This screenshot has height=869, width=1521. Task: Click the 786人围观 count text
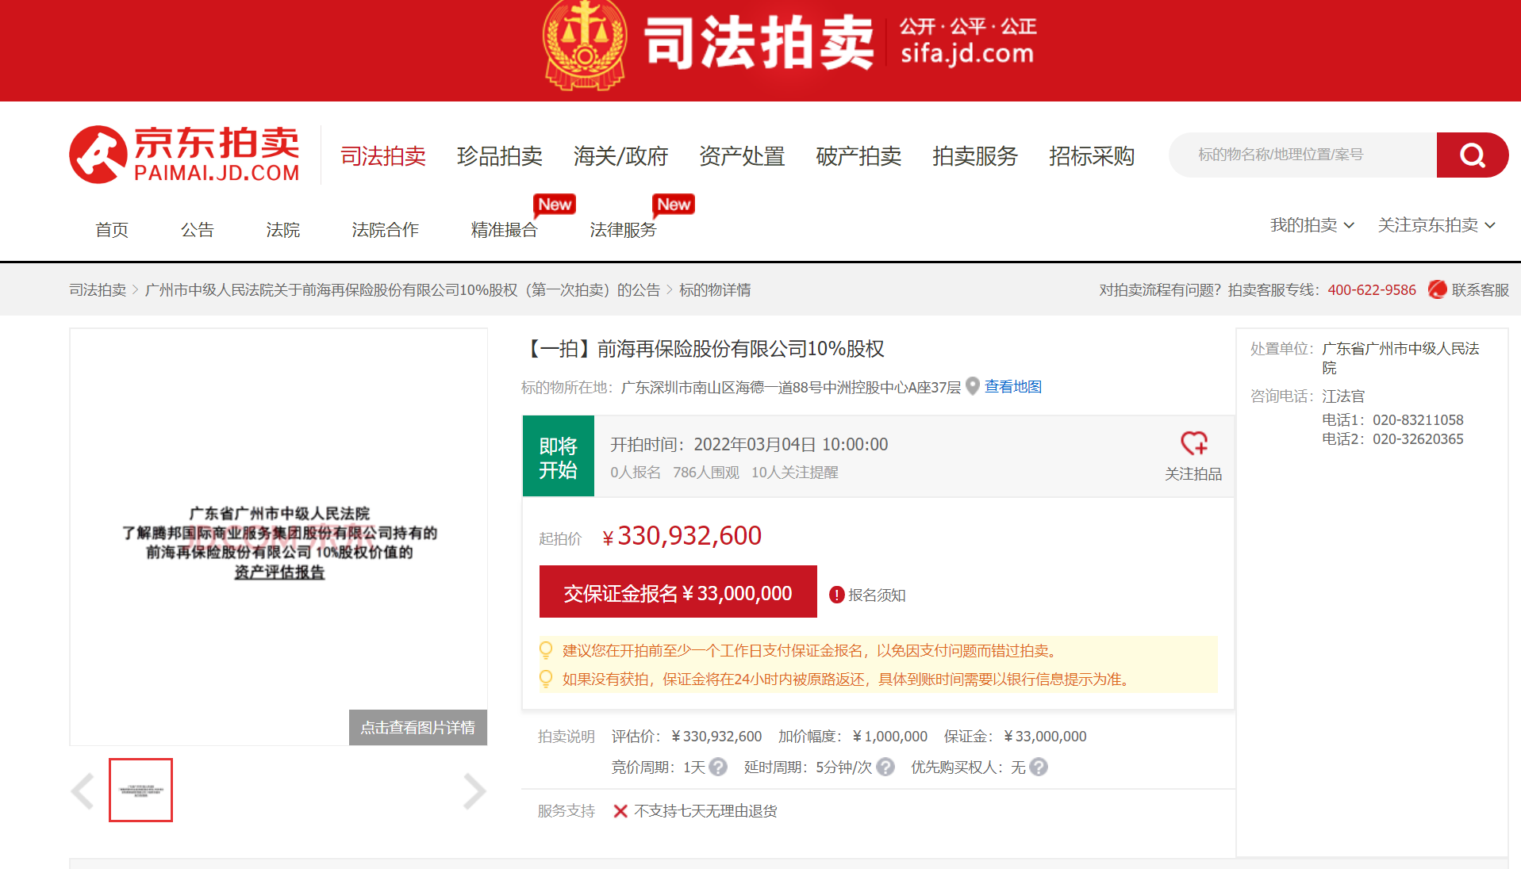coord(706,473)
